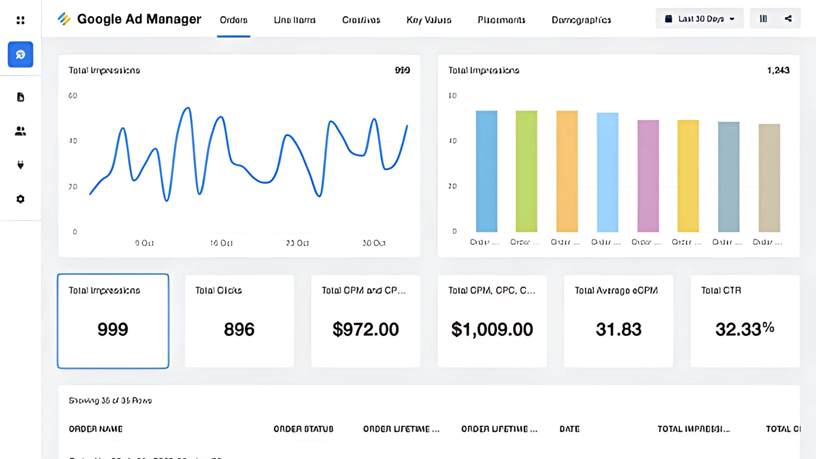This screenshot has height=459, width=816.
Task: Switch to the Line Items tab
Action: [x=295, y=20]
